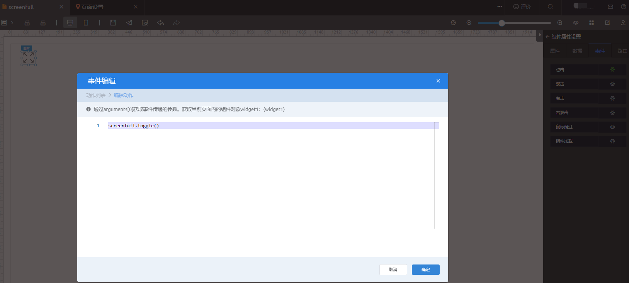Confirm with the 确定 button
The width and height of the screenshot is (629, 283).
(x=426, y=270)
